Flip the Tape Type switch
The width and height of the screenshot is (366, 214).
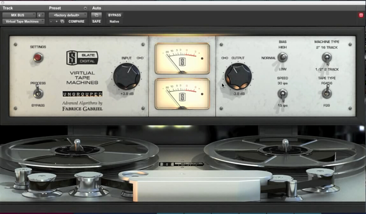pyautogui.click(x=327, y=92)
